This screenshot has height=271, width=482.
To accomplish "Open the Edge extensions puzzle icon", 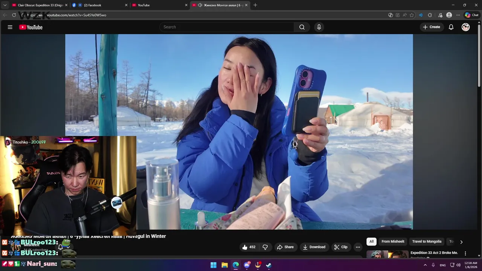I will [430, 15].
